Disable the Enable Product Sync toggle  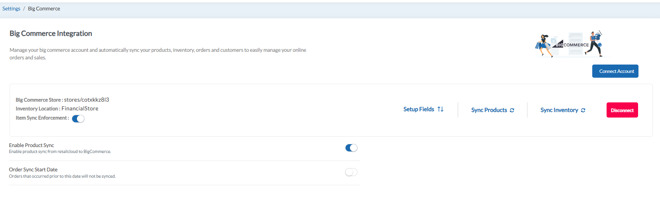click(351, 148)
